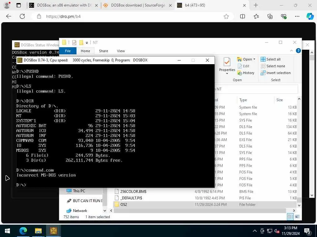This screenshot has height=237, width=317.
Task: Add this page to favorites star
Action: [226, 16]
